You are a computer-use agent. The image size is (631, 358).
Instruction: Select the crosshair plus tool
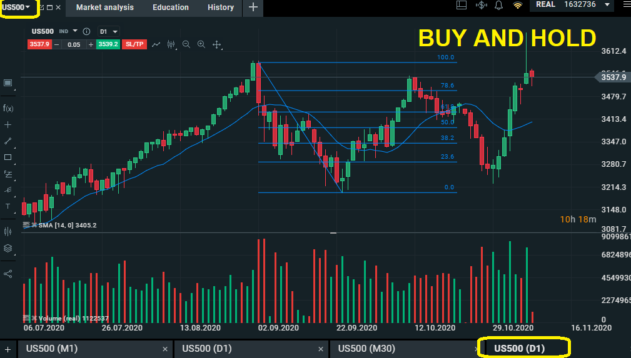(x=8, y=125)
